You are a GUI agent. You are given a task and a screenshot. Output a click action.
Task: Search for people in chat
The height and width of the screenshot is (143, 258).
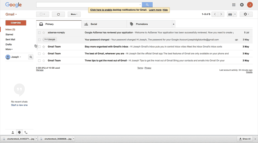(31, 57)
